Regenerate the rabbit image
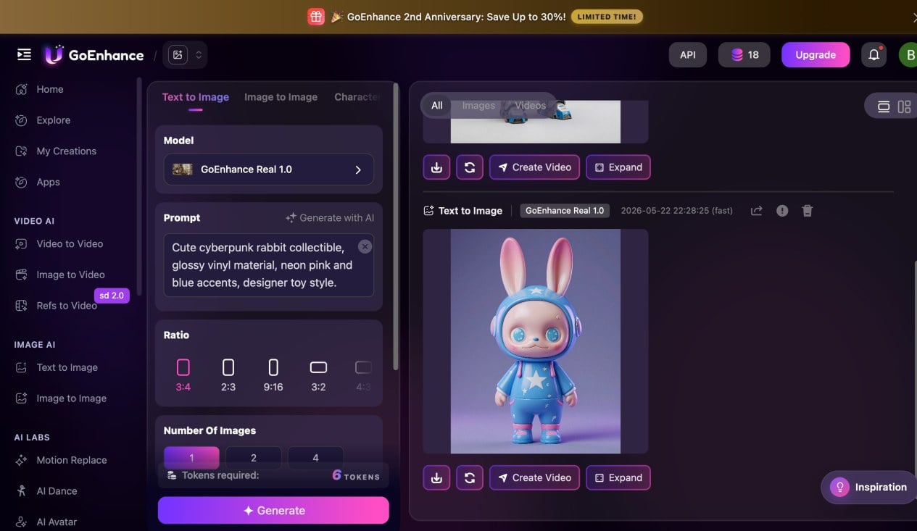The width and height of the screenshot is (917, 531). (x=470, y=478)
